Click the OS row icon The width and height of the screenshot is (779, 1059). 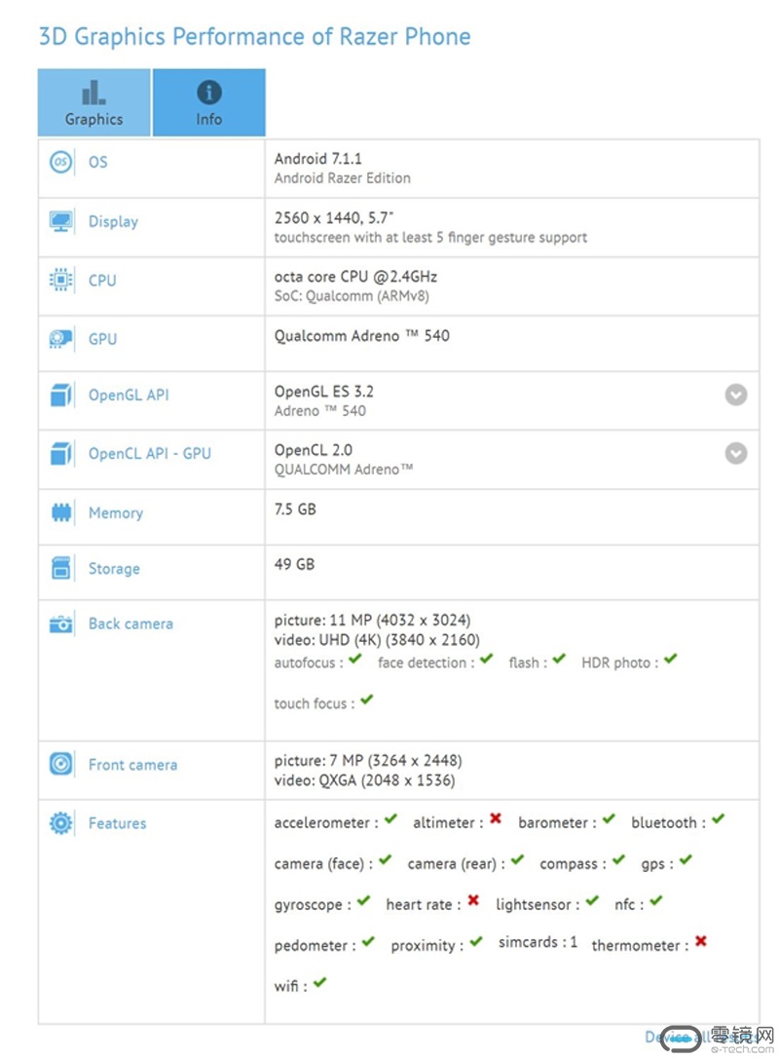(x=60, y=162)
